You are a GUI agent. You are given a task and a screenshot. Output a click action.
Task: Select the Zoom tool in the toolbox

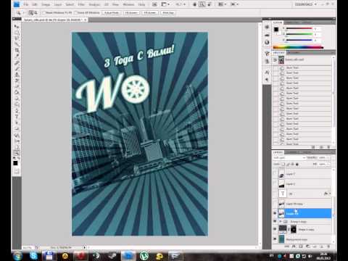[17, 153]
